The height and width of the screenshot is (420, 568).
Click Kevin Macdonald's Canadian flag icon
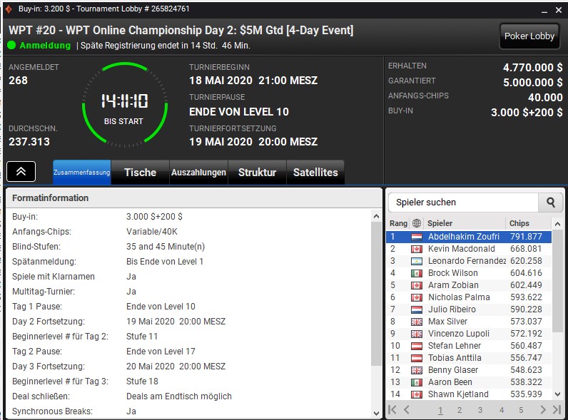[x=417, y=249]
